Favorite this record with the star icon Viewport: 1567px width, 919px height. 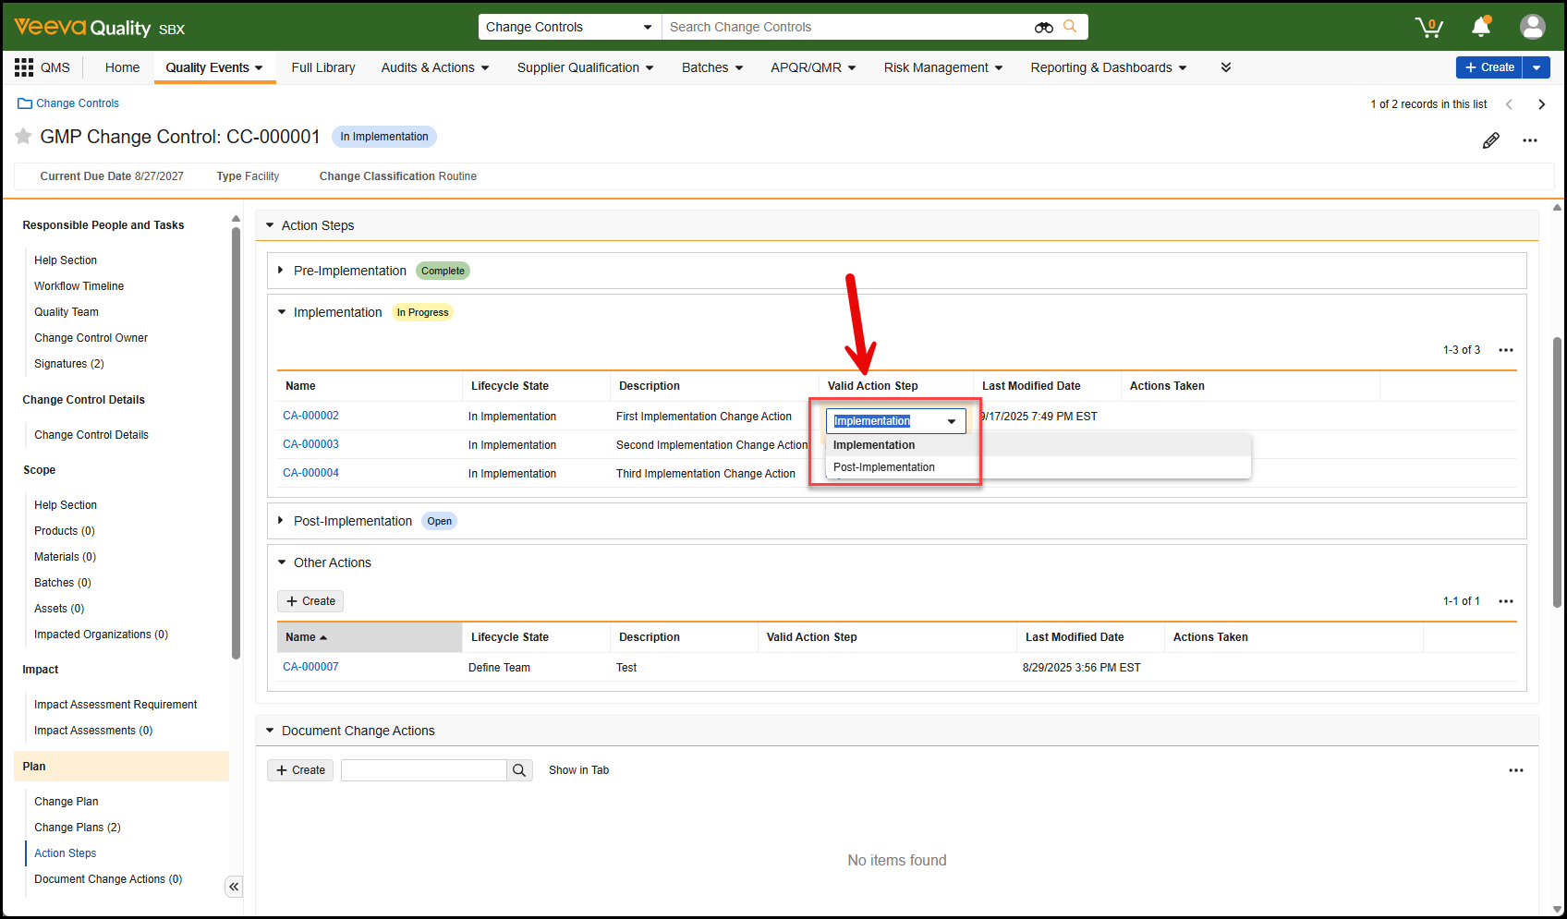point(23,137)
